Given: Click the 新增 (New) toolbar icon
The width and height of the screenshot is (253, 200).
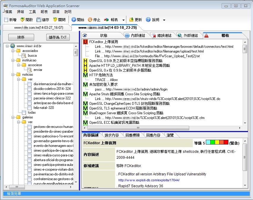Looking at the screenshot, I should [x=6, y=20].
